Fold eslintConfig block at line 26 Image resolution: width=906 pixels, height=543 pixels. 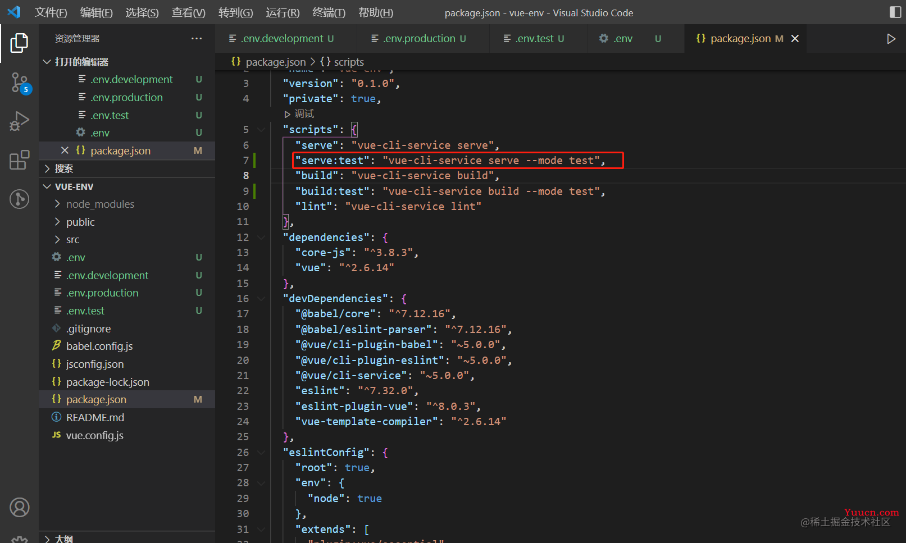coord(261,453)
